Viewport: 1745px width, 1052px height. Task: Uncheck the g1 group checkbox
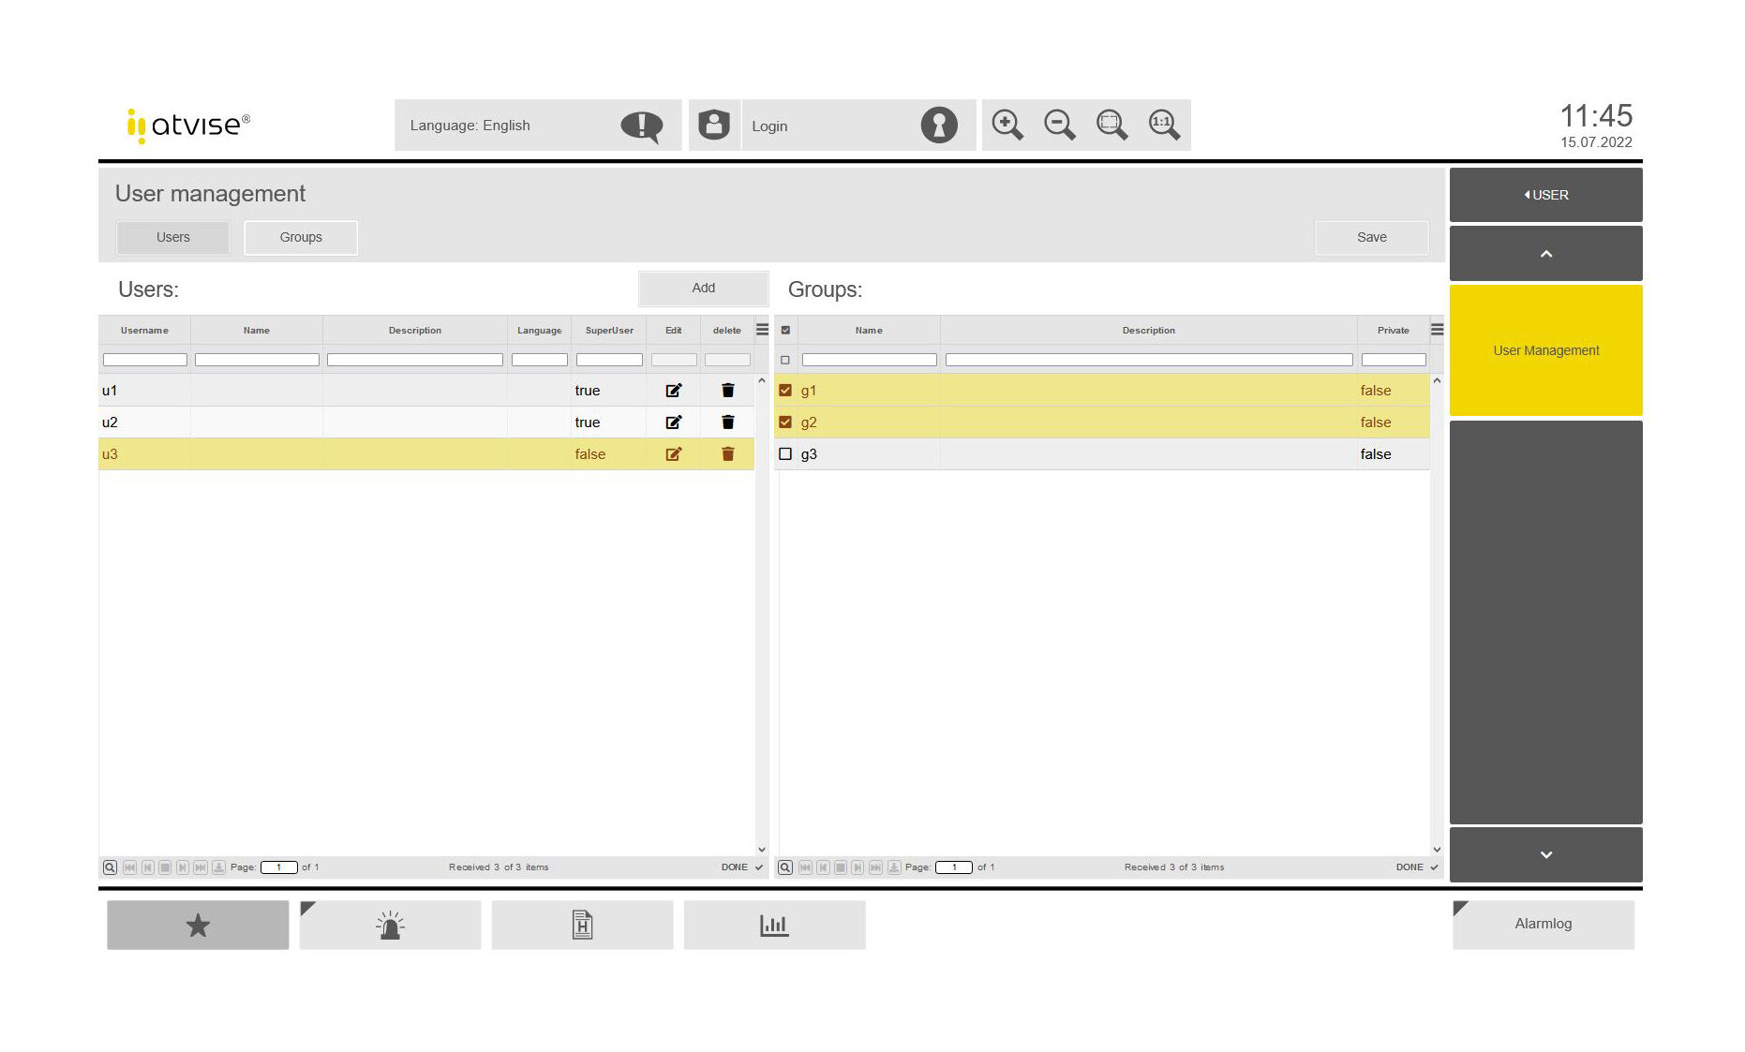pos(785,391)
